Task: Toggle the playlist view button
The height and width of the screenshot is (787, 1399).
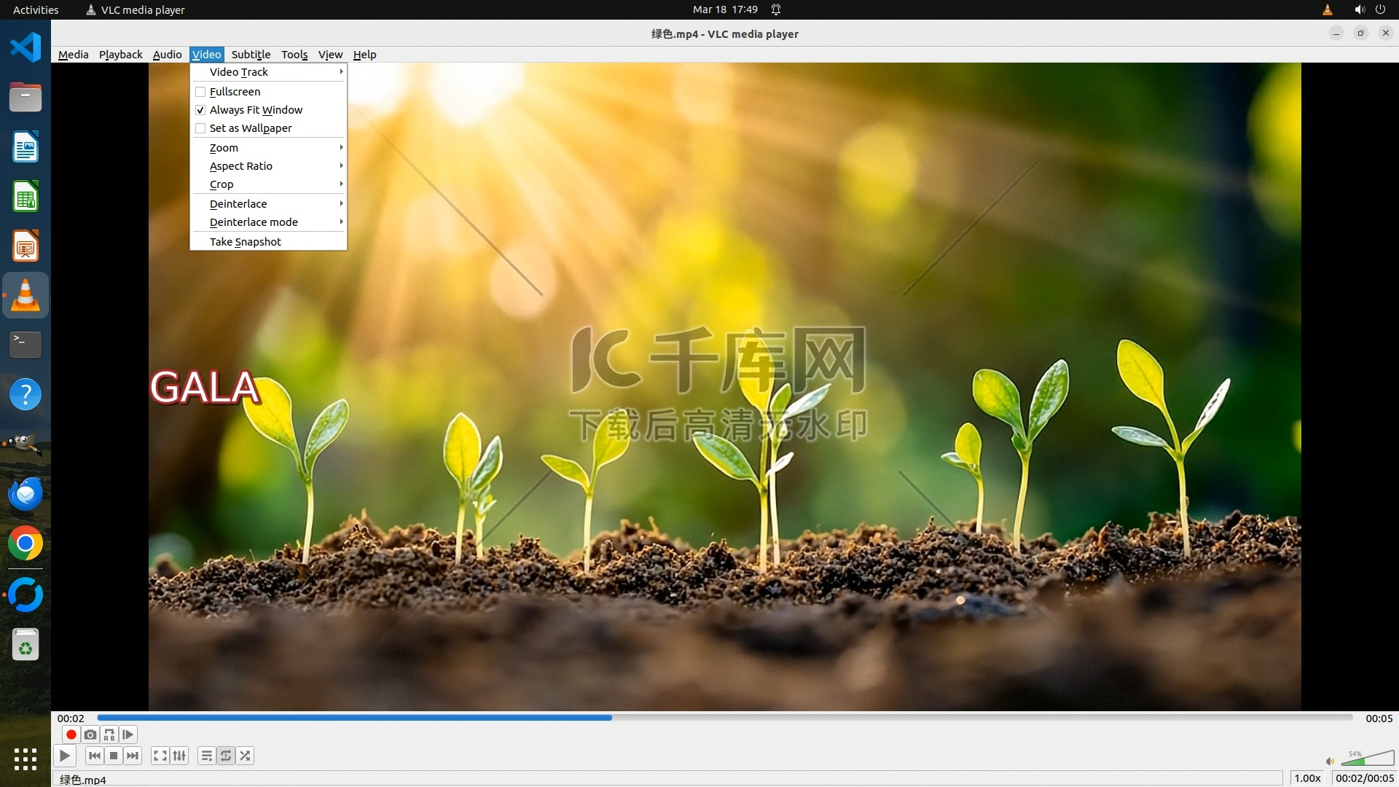Action: click(207, 756)
